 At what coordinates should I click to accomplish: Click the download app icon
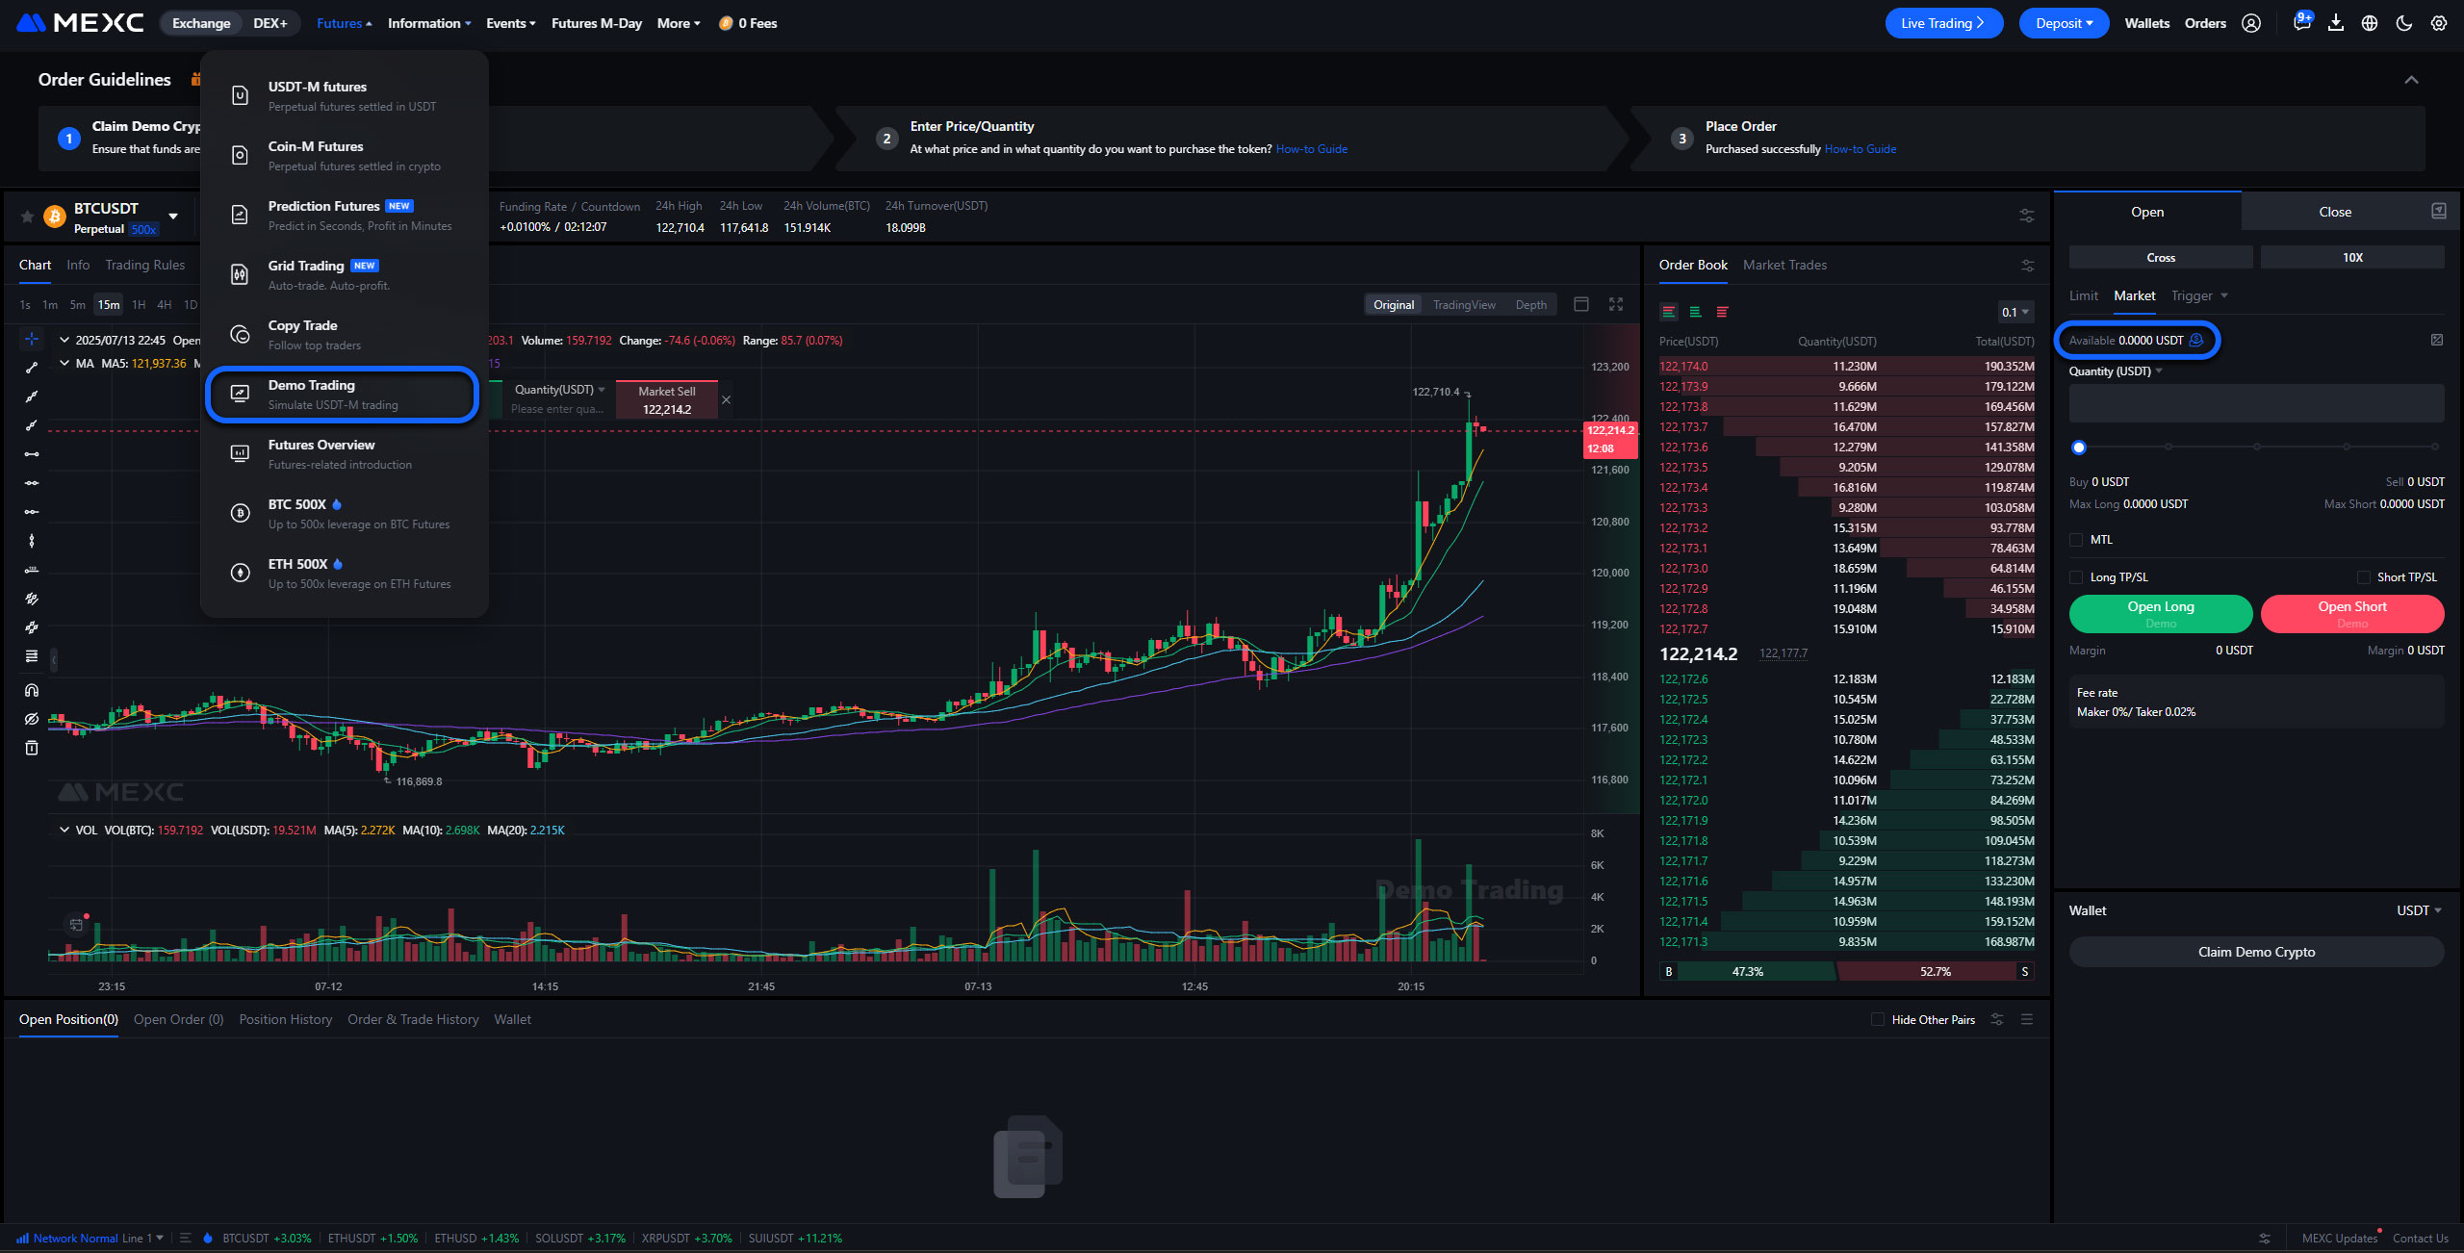click(x=2336, y=23)
